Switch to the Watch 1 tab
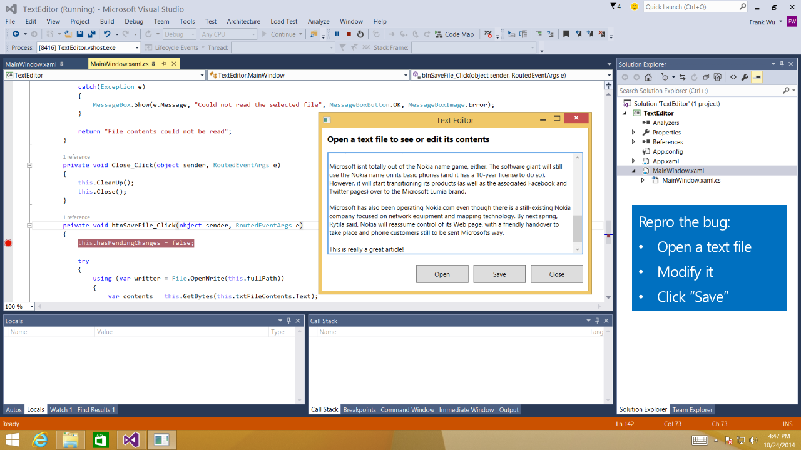The image size is (801, 450). click(61, 410)
